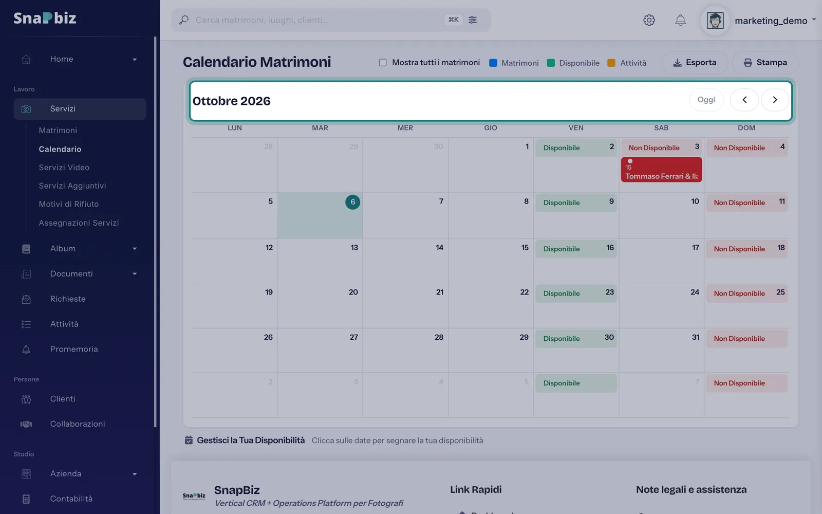Click the Stampa print button
Viewport: 822px width, 514px height.
coord(765,63)
